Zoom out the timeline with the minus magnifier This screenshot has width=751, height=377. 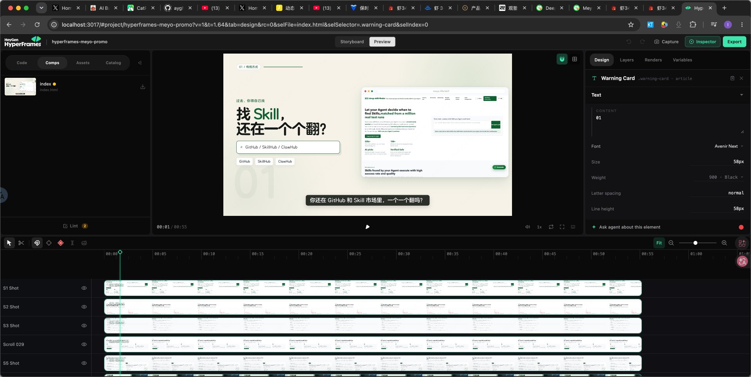(x=671, y=243)
